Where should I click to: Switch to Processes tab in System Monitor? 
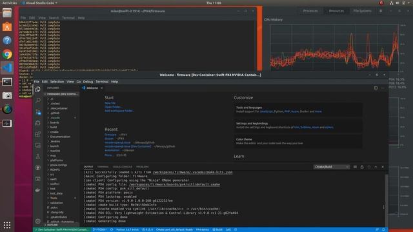310,11
